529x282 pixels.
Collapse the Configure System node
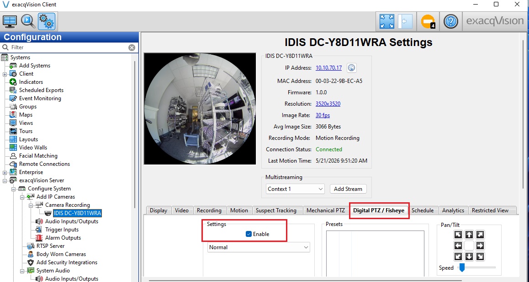pos(14,189)
